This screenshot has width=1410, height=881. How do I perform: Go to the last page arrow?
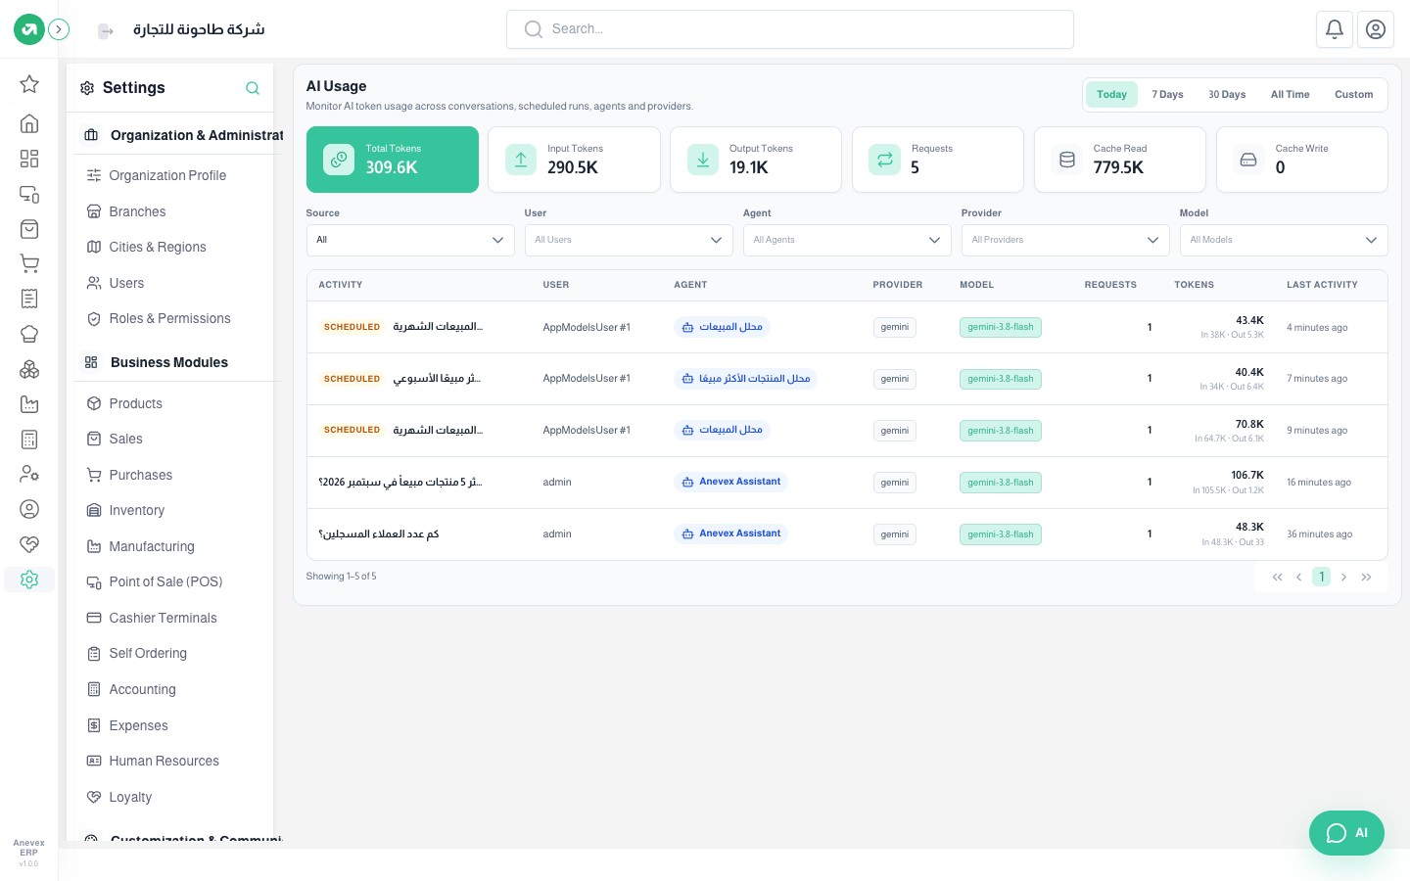click(1366, 578)
